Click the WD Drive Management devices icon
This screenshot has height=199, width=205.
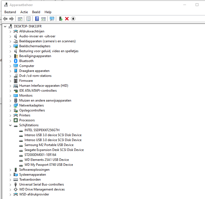tap(16, 189)
